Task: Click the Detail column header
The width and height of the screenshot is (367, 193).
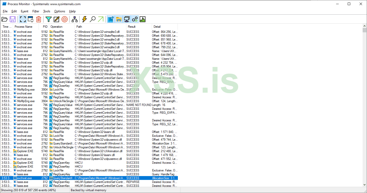Action: (x=165, y=27)
